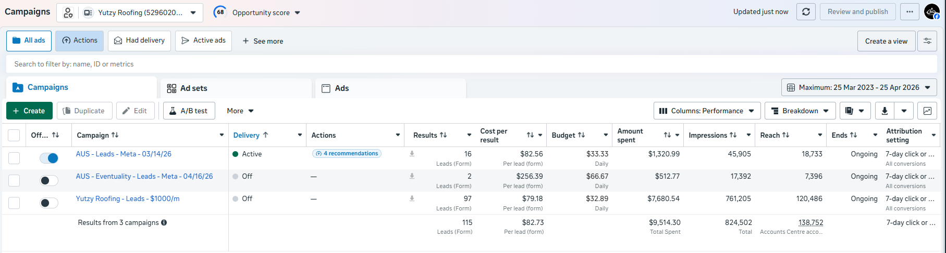
Task: Open the Yutzy Roofing account dropdown
Action: point(141,12)
